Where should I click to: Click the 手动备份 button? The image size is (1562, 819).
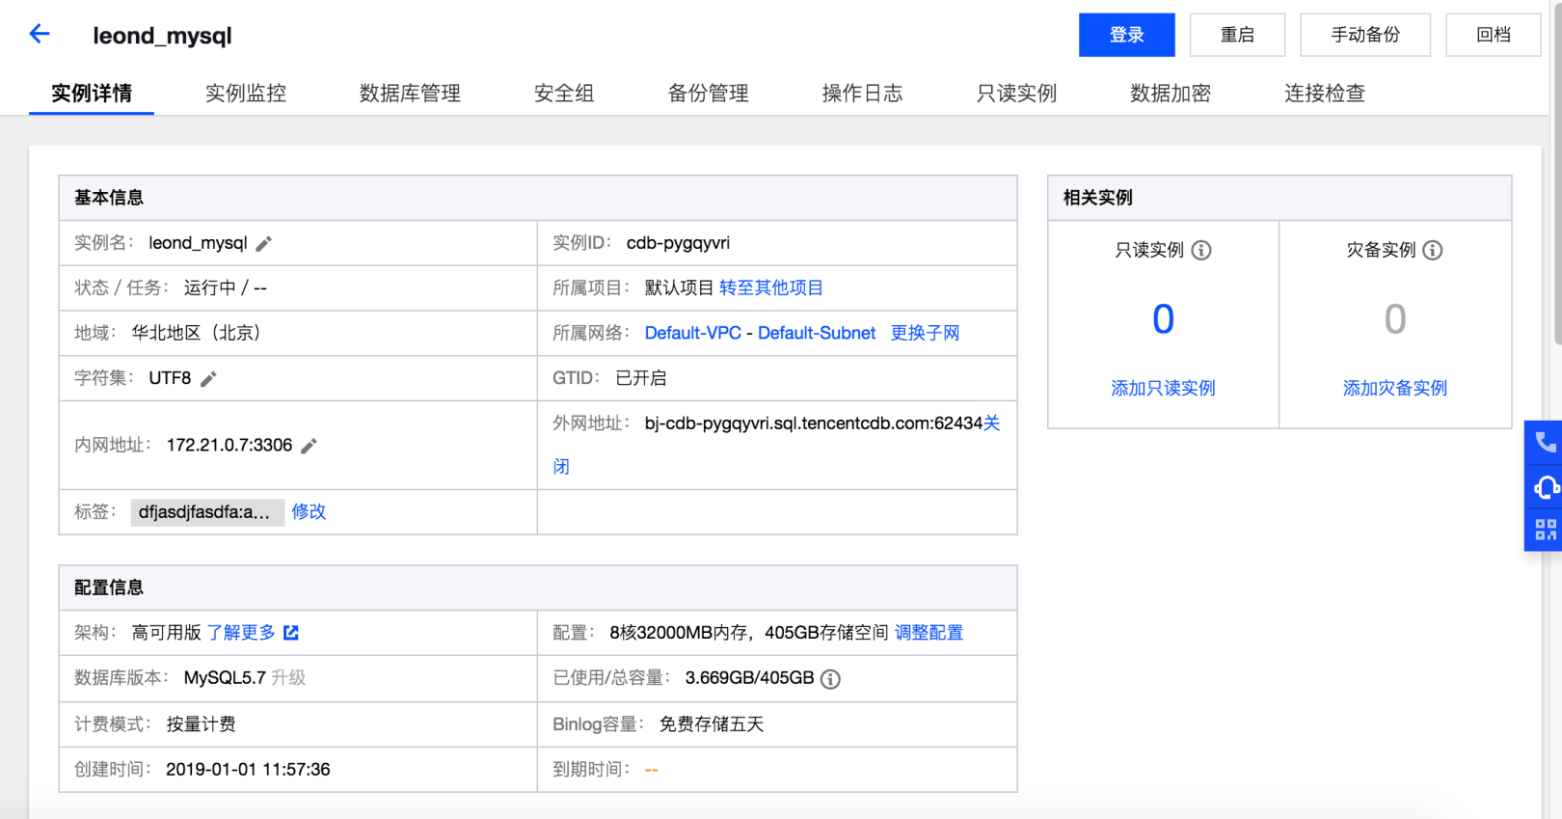(1365, 35)
